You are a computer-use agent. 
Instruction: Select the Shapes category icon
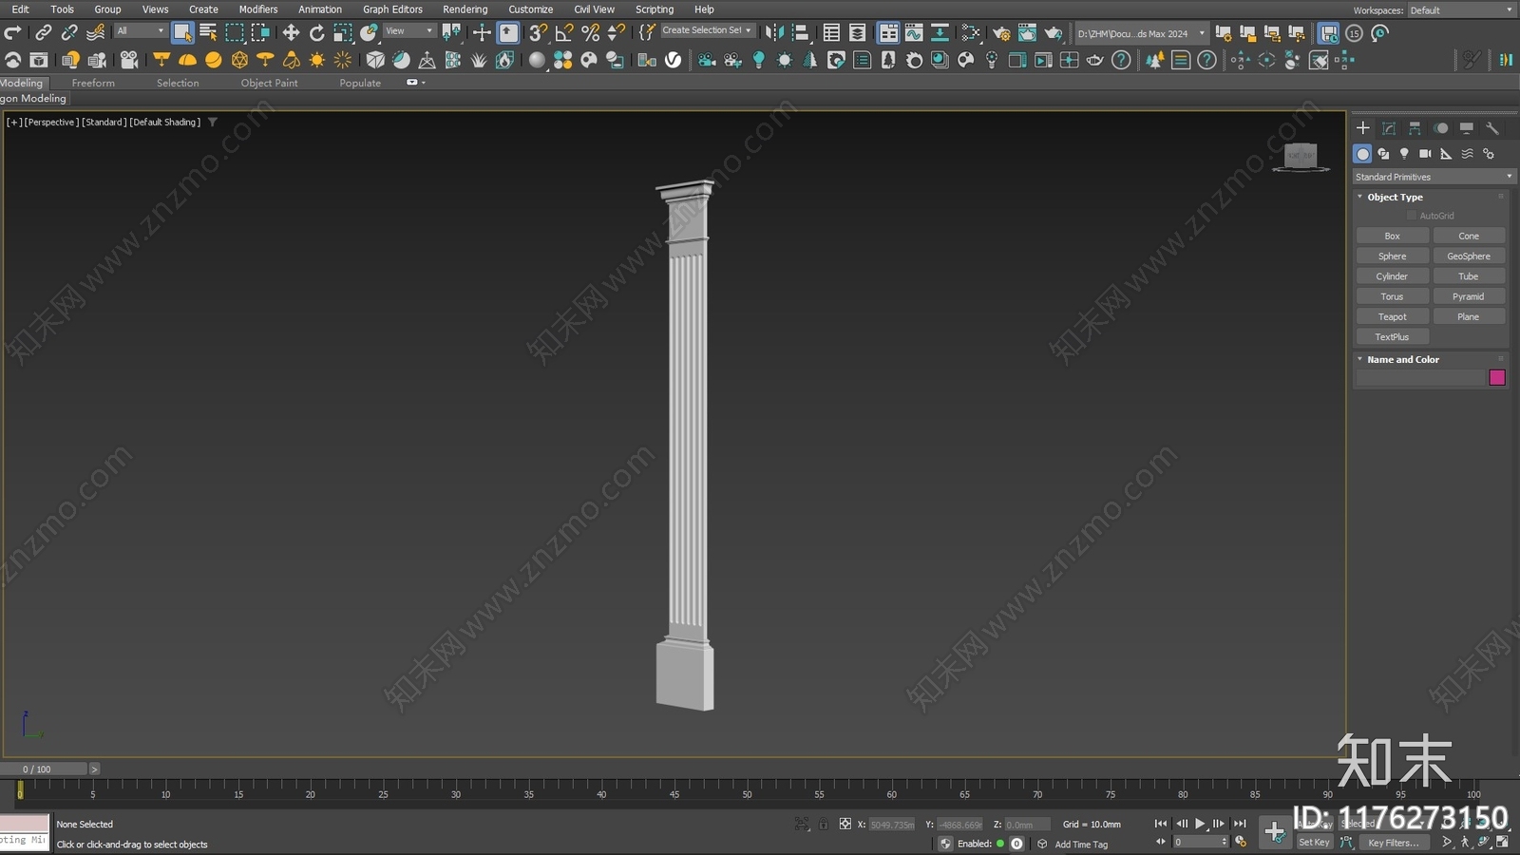(x=1383, y=154)
